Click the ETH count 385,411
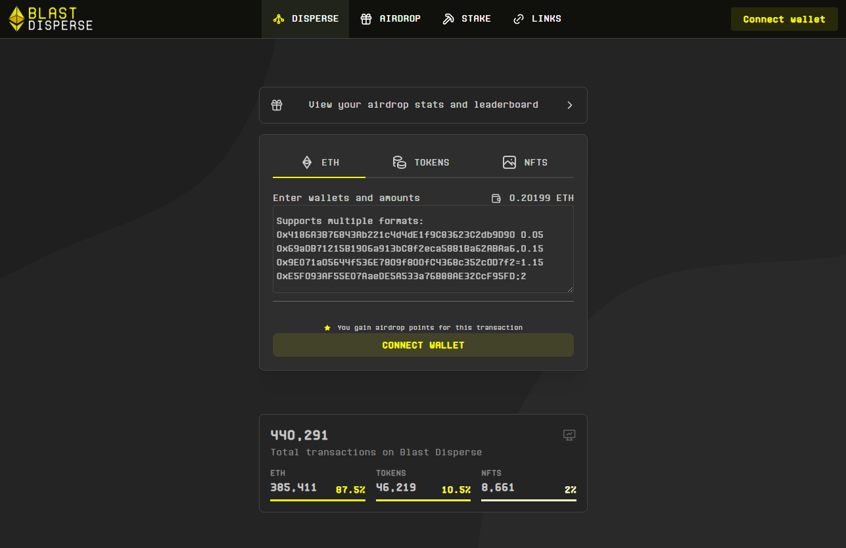Image resolution: width=846 pixels, height=548 pixels. [293, 488]
